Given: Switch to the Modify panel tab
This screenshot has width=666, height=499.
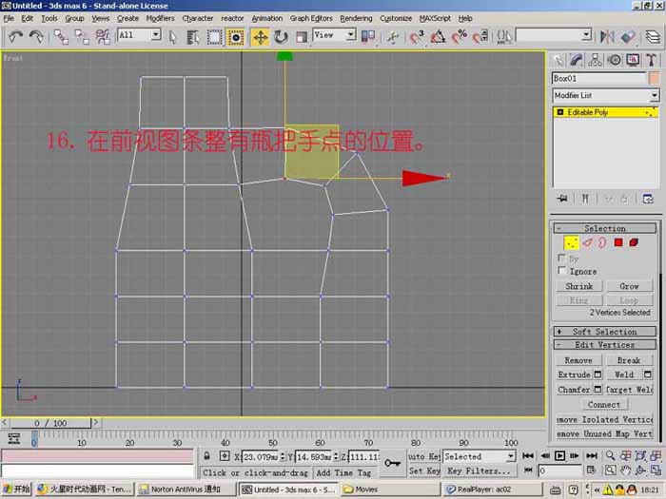Looking at the screenshot, I should click(x=576, y=60).
